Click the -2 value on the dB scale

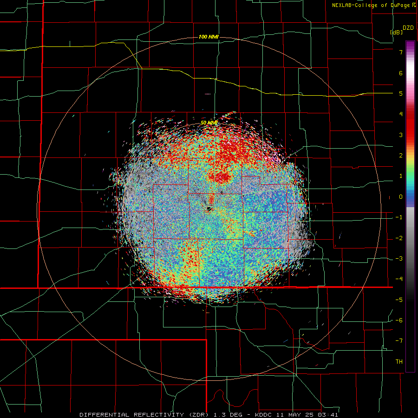(x=399, y=238)
